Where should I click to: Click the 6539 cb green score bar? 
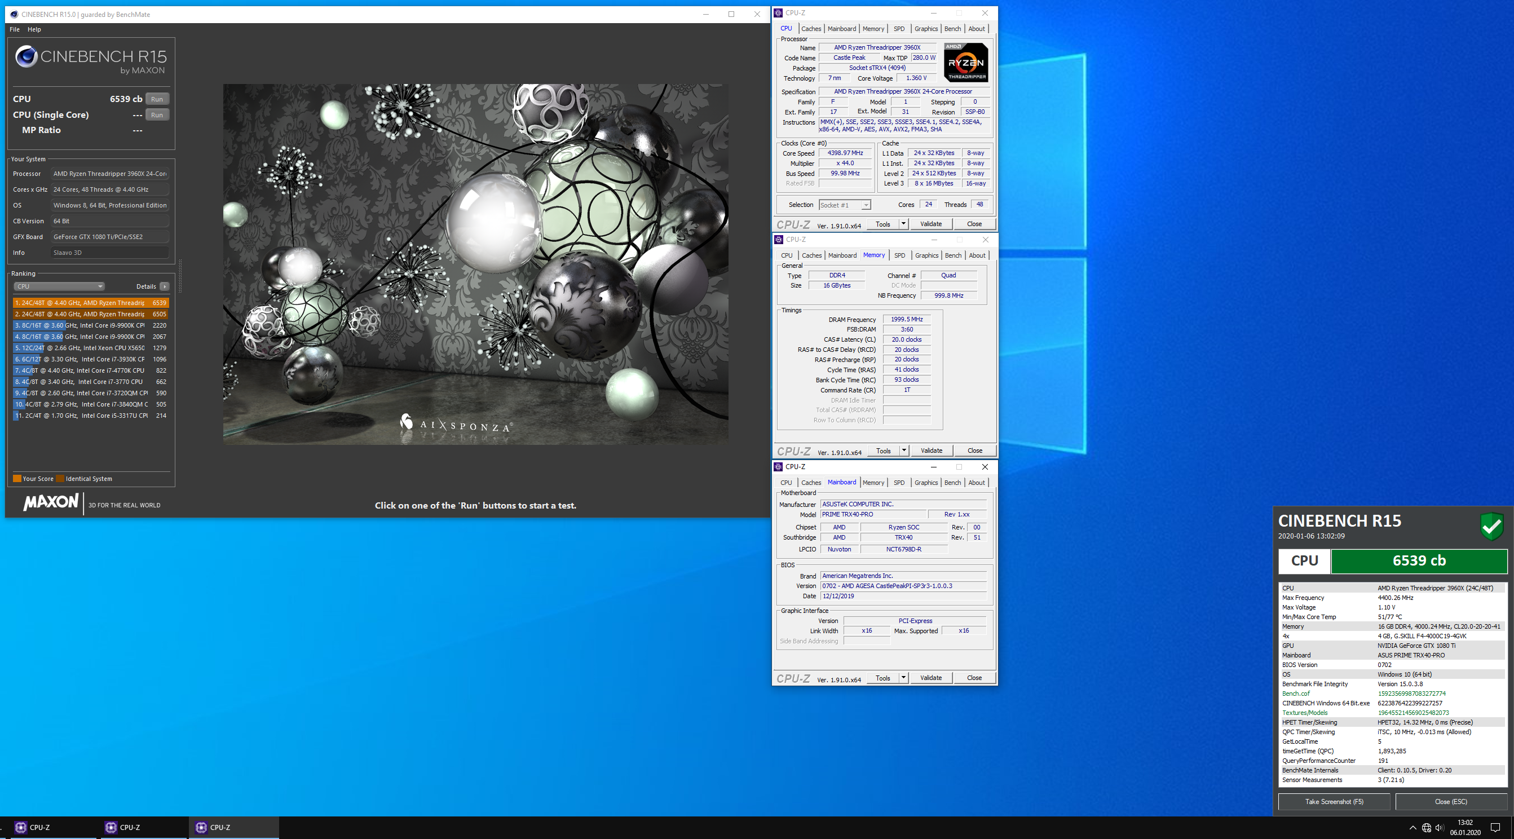tap(1419, 560)
